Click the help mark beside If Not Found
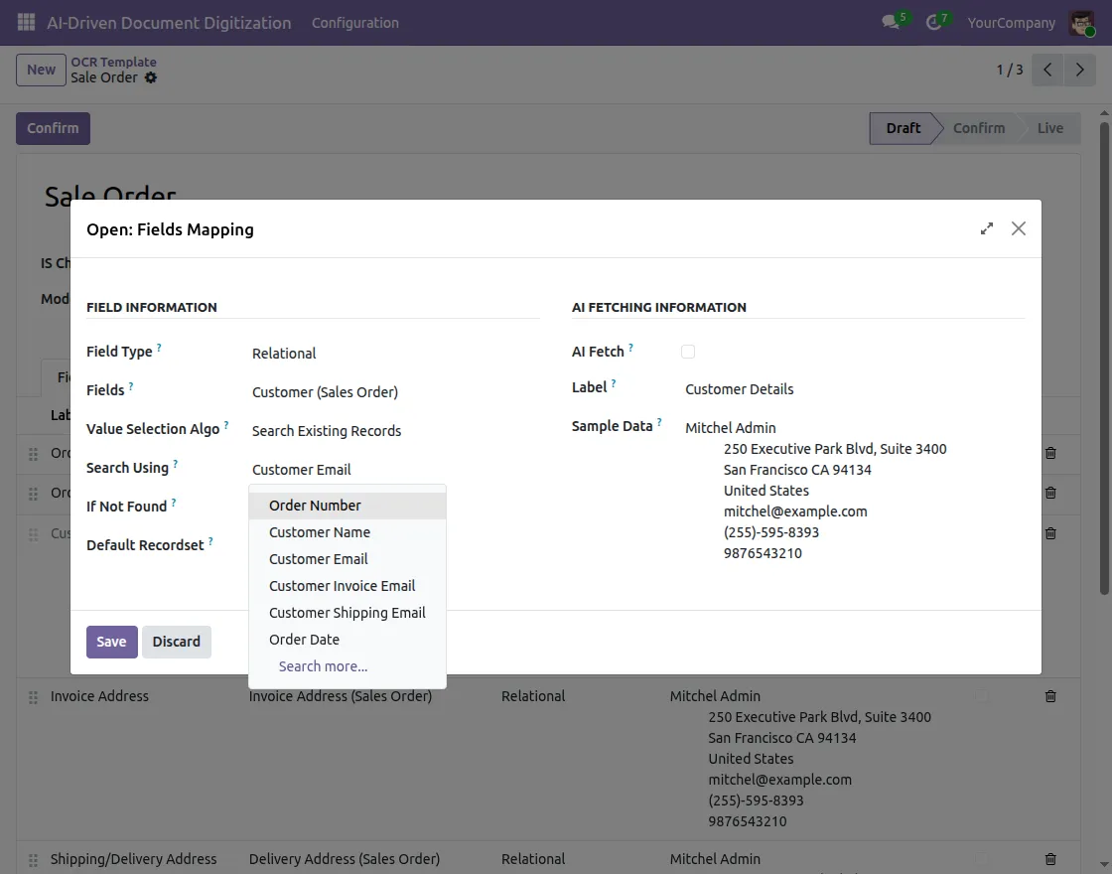 [173, 503]
